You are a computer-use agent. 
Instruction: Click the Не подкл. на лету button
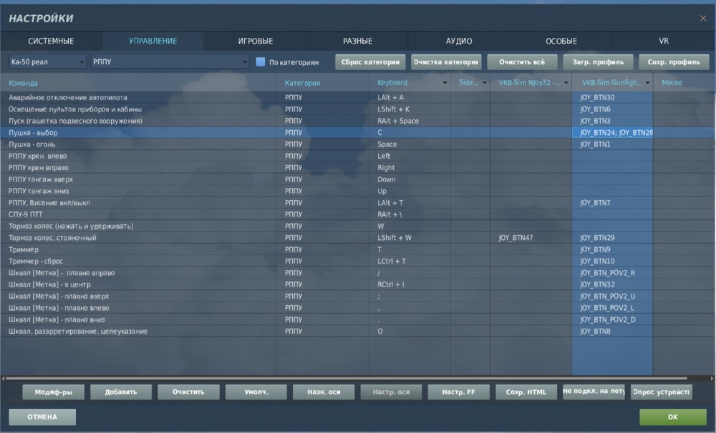click(594, 391)
